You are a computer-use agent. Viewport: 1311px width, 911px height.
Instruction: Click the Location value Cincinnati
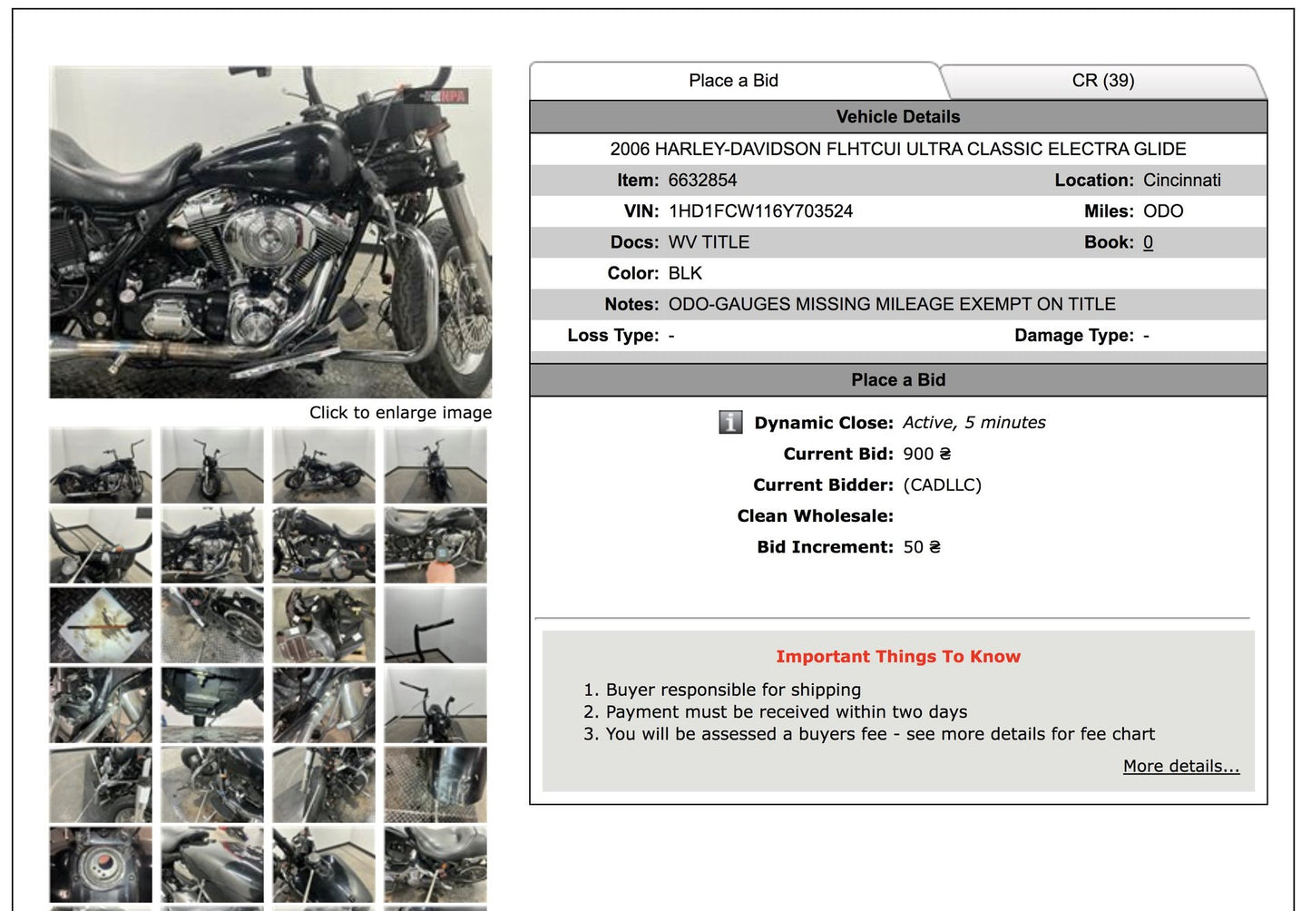pos(1182,181)
